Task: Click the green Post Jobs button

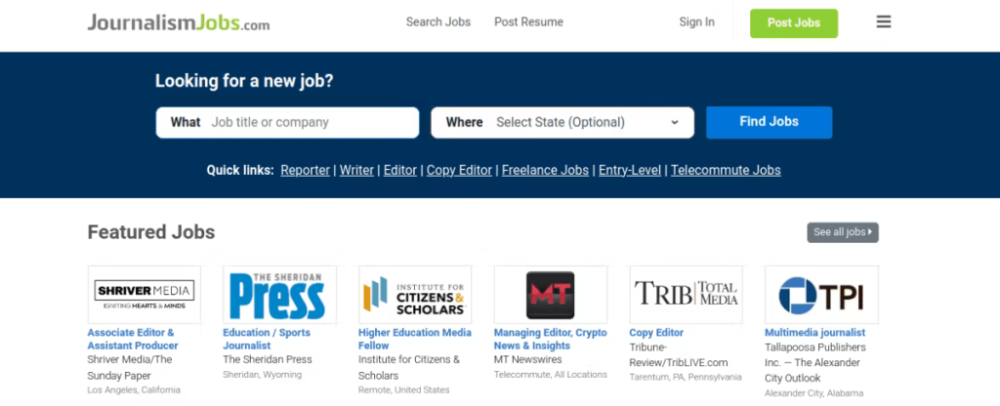Action: click(794, 23)
